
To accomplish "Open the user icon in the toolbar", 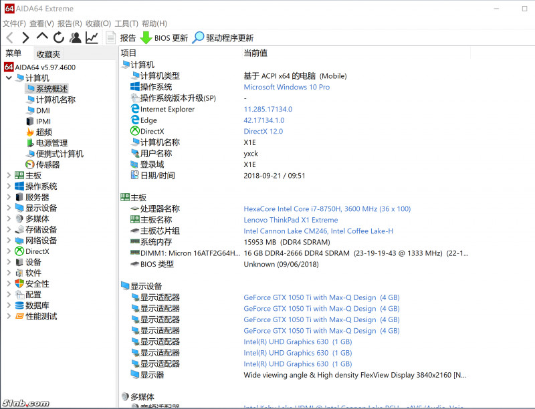I will (x=75, y=37).
